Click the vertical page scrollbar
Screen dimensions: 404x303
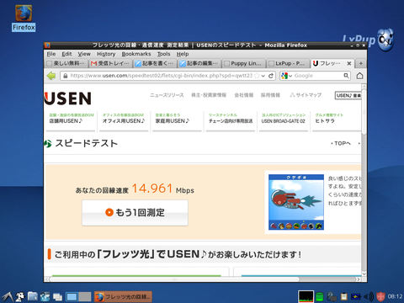pyautogui.click(x=364, y=180)
